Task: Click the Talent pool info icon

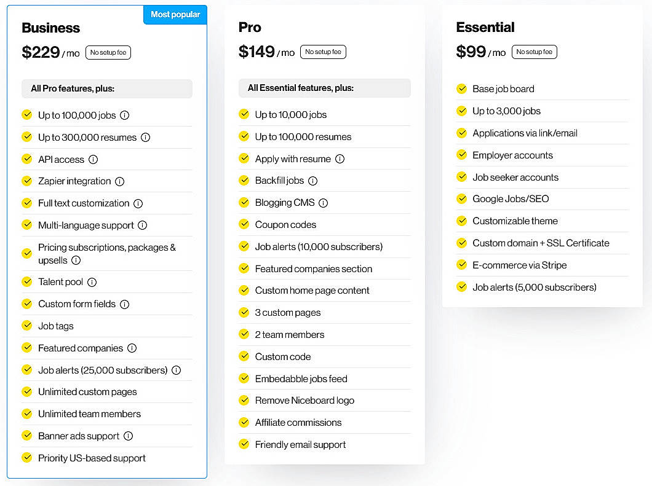Action: pos(92,282)
